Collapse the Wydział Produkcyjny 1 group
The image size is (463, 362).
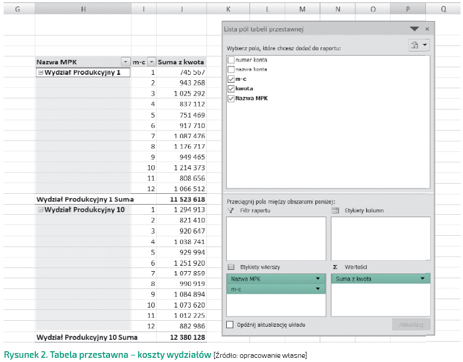(x=41, y=72)
